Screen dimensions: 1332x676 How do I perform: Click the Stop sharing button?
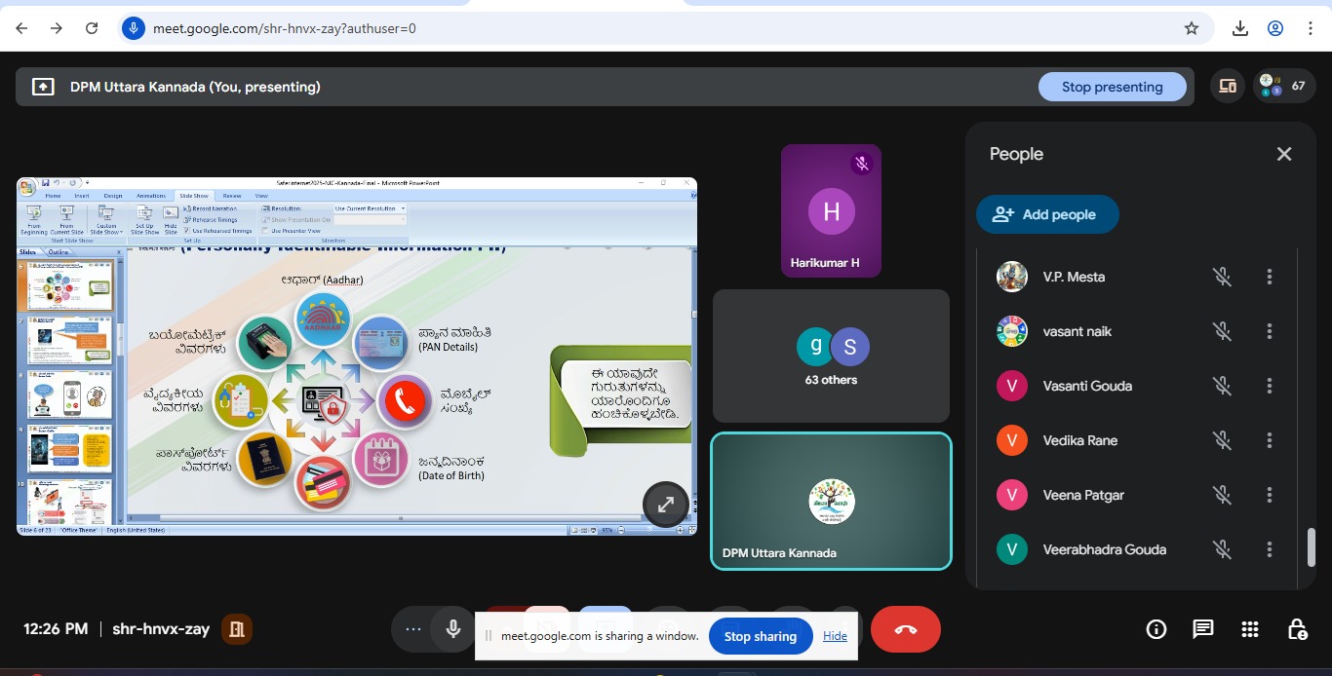[x=760, y=636]
